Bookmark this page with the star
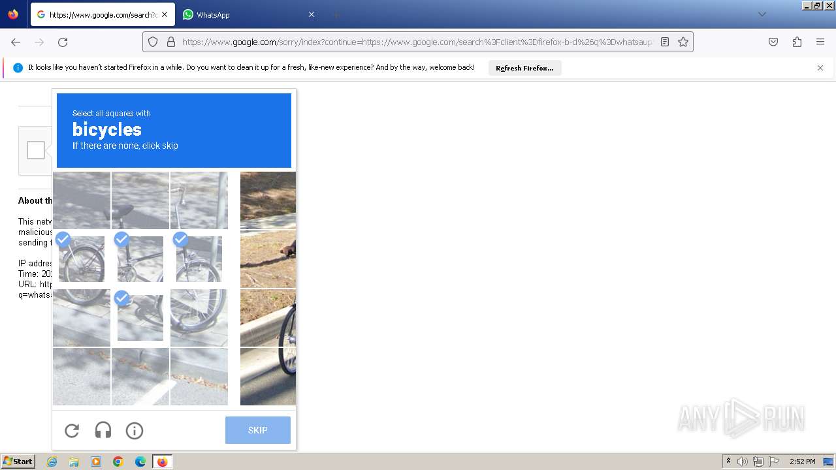 (683, 42)
